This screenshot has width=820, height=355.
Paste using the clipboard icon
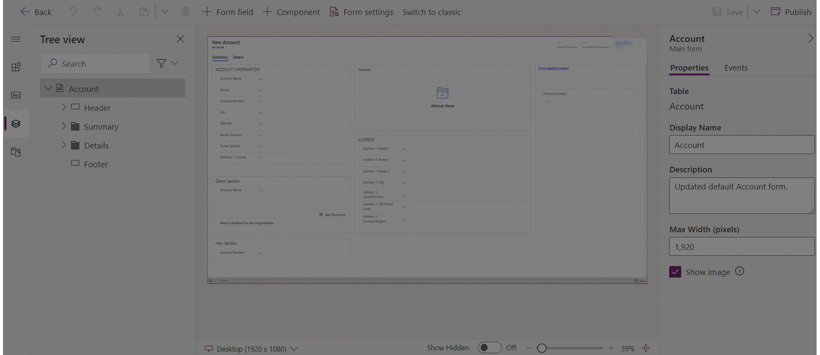[144, 12]
